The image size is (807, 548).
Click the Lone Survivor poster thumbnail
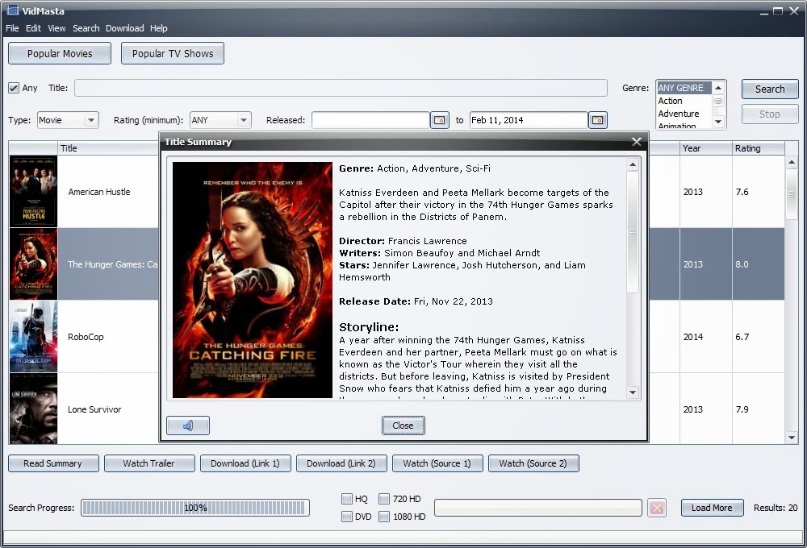(33, 409)
